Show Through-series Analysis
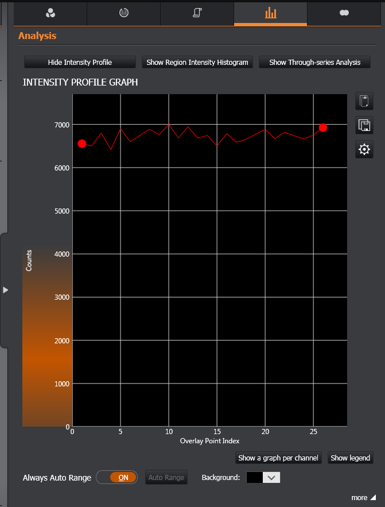This screenshot has width=385, height=507. (314, 62)
